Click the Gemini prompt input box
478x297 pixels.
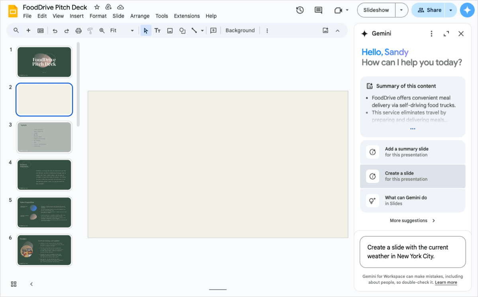412,252
